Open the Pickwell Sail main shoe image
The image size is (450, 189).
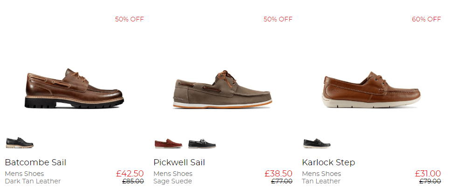[x=222, y=90]
